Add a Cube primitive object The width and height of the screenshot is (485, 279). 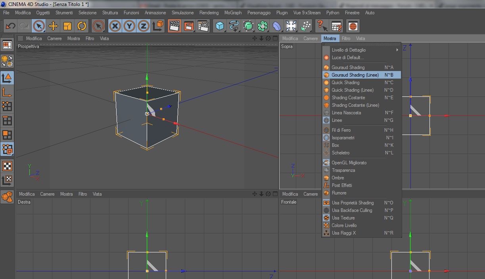coord(219,26)
